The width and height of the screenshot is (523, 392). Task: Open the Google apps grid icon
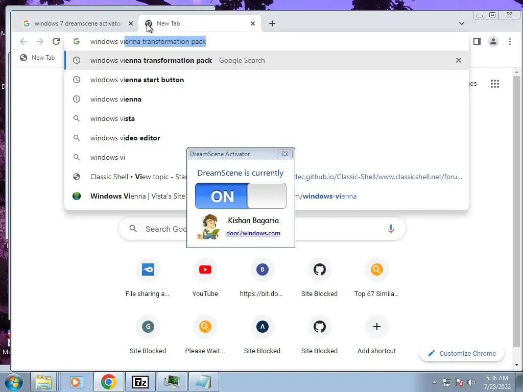pos(495,84)
